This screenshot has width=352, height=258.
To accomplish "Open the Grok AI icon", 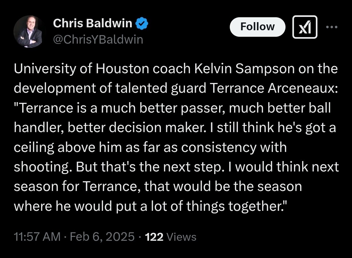I will point(304,27).
